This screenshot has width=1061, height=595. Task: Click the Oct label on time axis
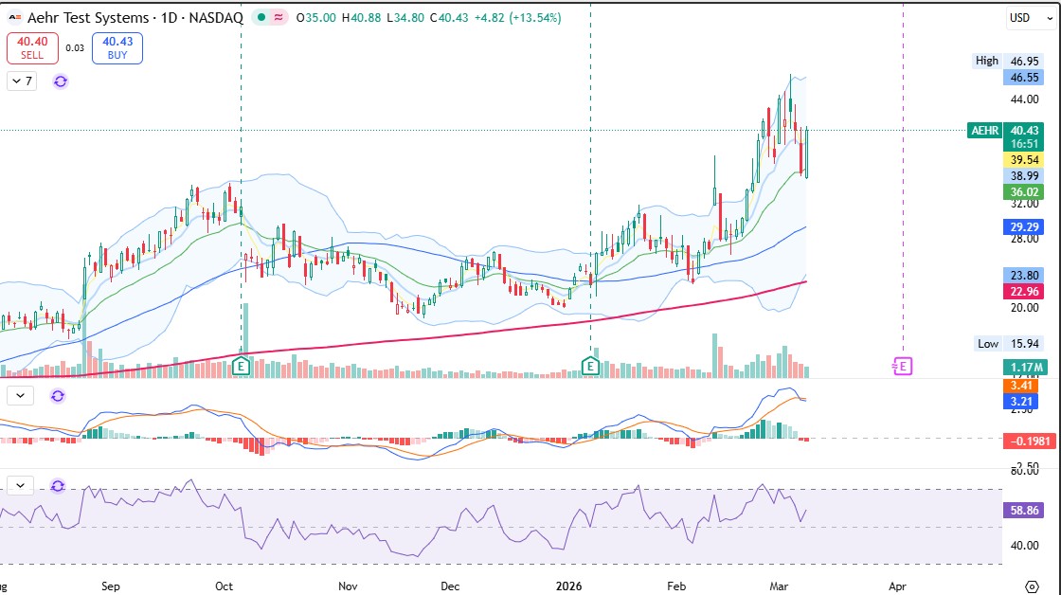pyautogui.click(x=224, y=586)
